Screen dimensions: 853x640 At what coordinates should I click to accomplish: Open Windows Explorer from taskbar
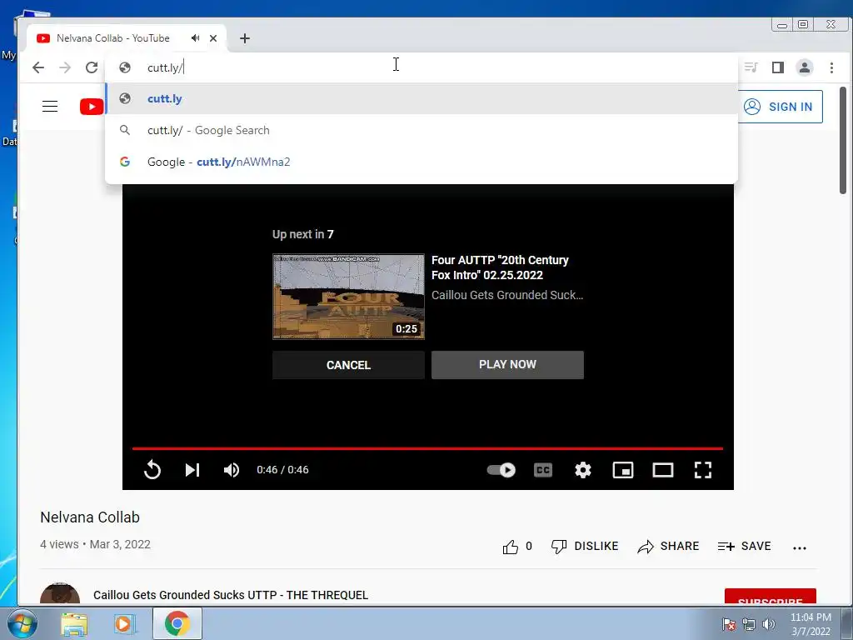(x=74, y=623)
